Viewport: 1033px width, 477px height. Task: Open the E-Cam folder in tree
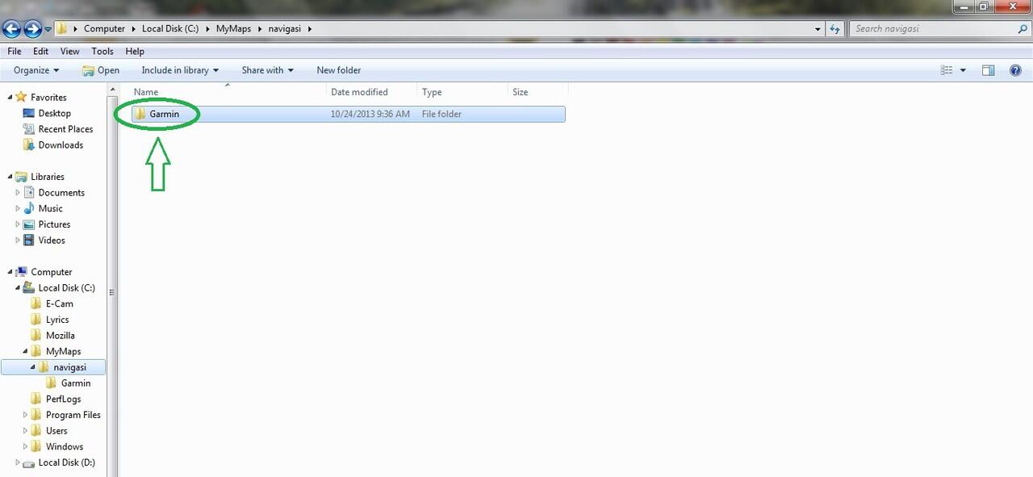coord(60,304)
